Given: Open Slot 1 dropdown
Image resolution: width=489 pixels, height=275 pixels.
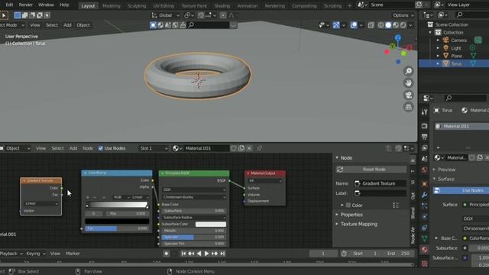Looking at the screenshot, I should click(154, 148).
